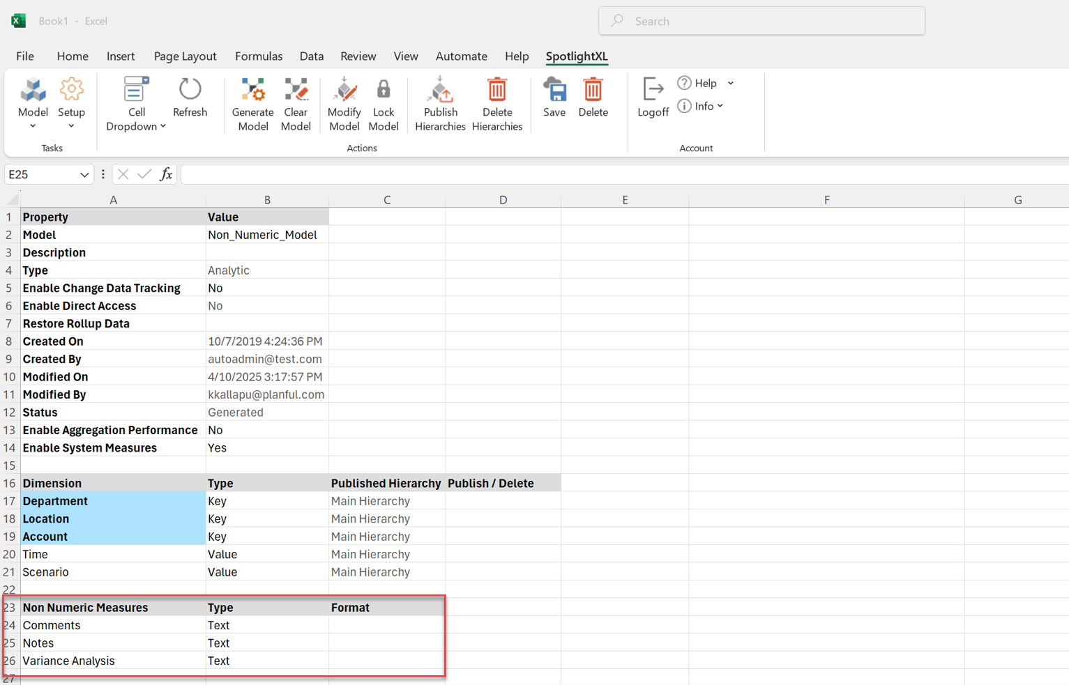Image resolution: width=1069 pixels, height=685 pixels.
Task: Click the Clear Model icon
Action: [296, 90]
